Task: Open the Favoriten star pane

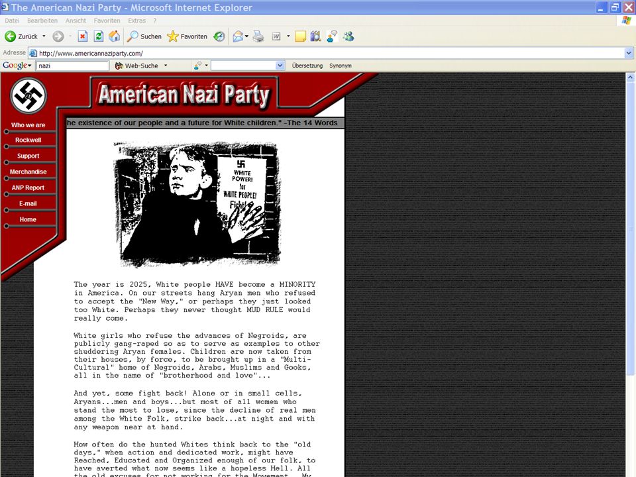Action: (x=187, y=36)
